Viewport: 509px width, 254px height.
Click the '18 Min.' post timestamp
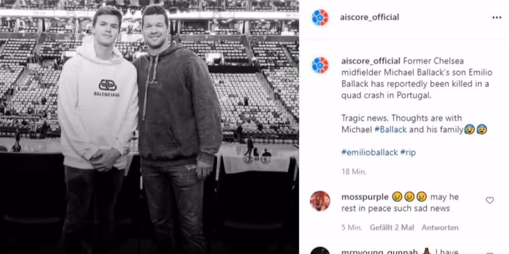tap(354, 172)
